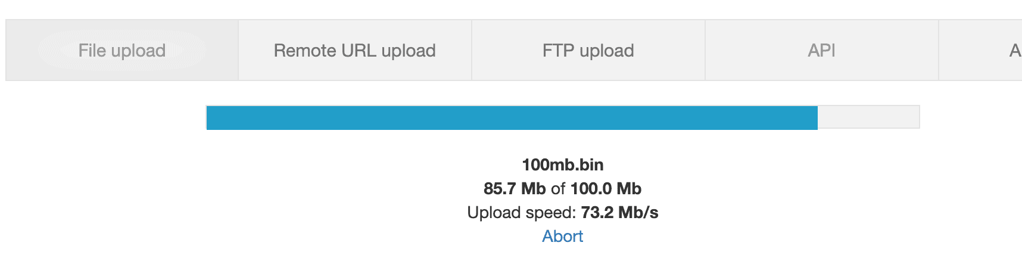
Task: Switch to the File upload tab
Action: [122, 51]
